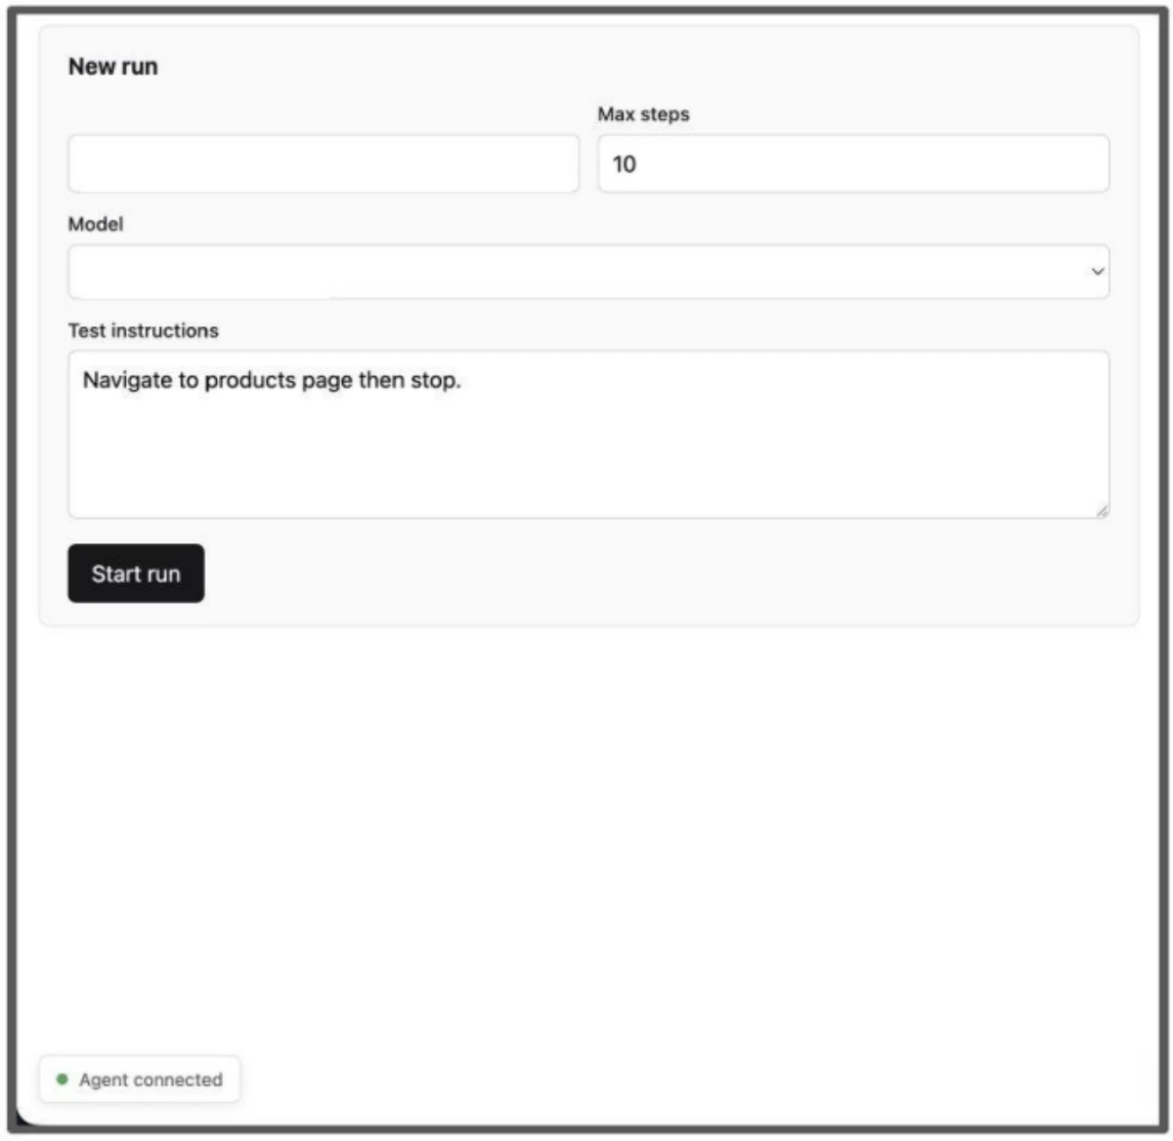Click the "Agent connected" label text

point(151,1079)
